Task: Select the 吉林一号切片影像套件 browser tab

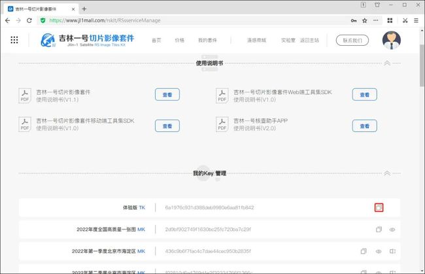Action: pos(41,9)
